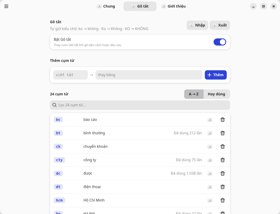Click the 'bình thường' expansion text

click(x=94, y=133)
